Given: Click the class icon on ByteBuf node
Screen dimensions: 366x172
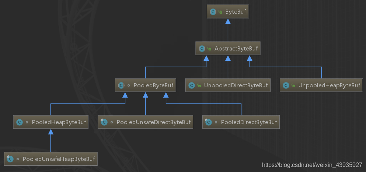Looking at the screenshot, I should coord(213,12).
